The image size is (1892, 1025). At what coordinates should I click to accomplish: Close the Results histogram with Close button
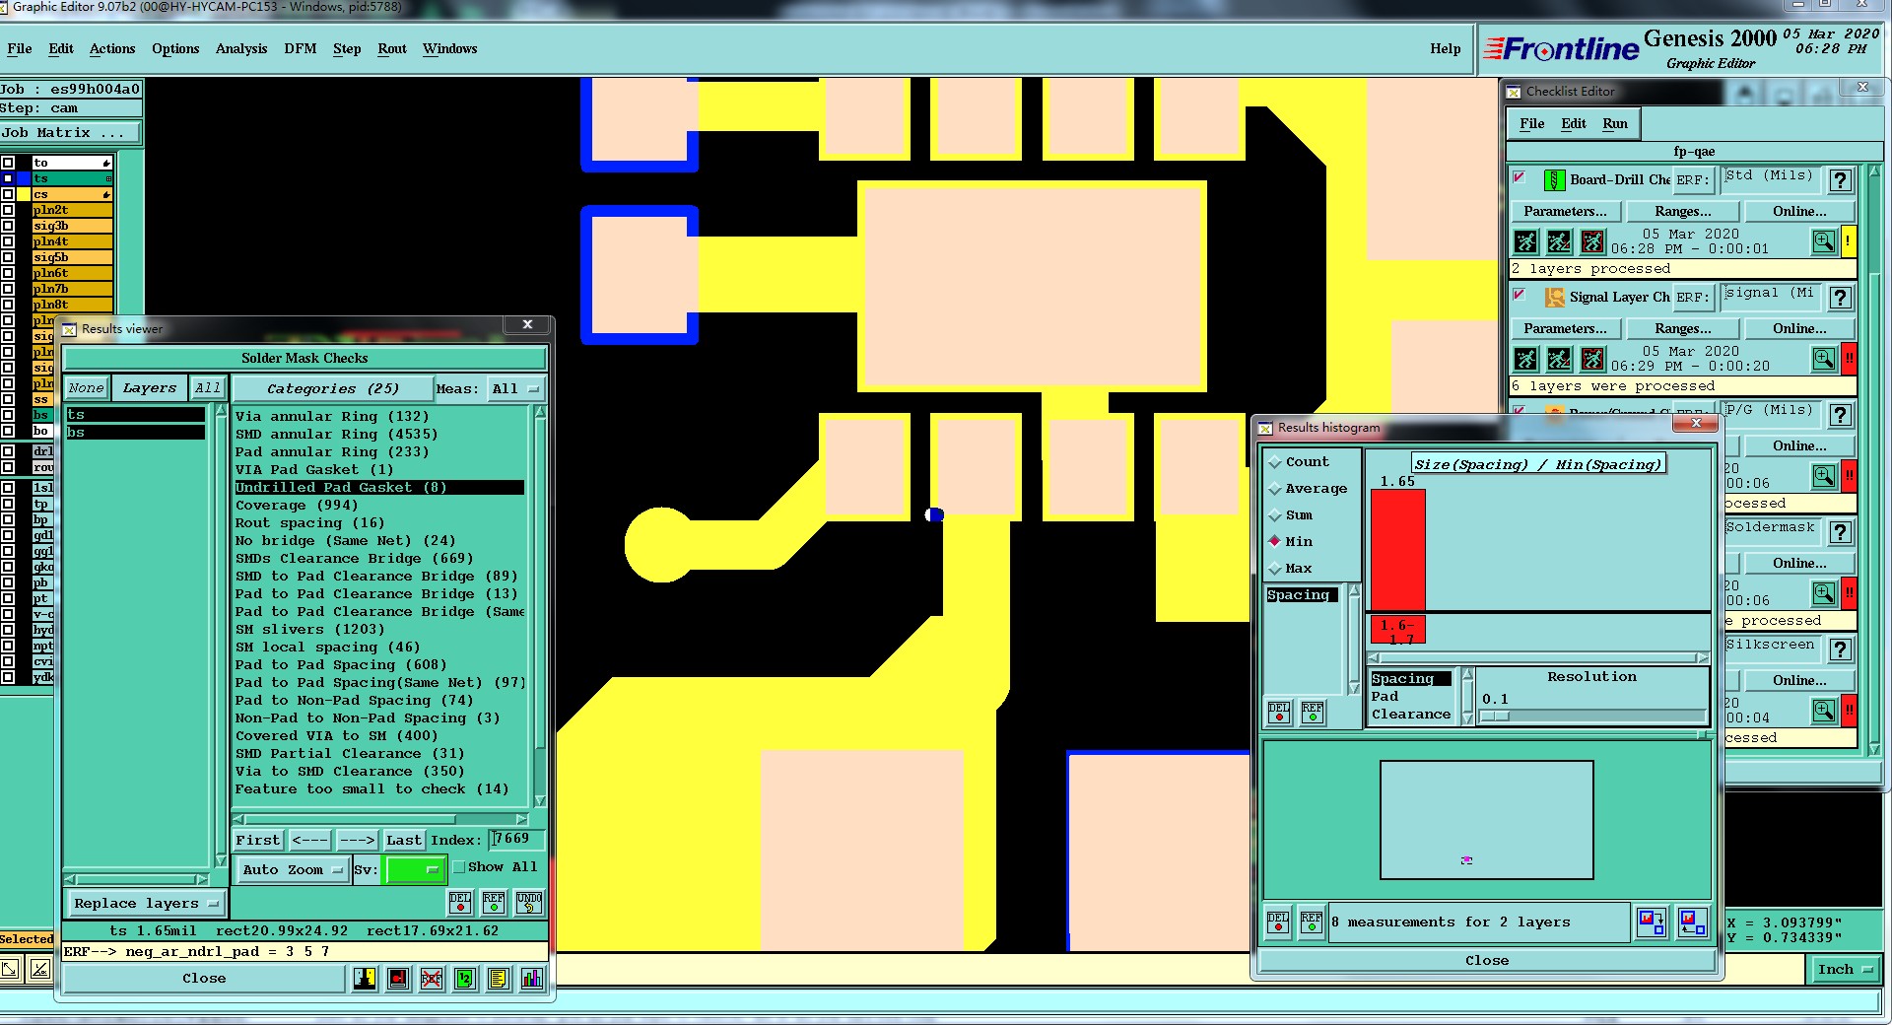point(1486,960)
